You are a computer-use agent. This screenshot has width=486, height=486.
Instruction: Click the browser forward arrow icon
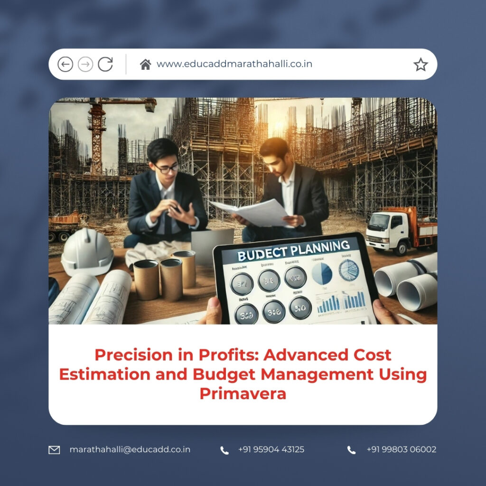coord(85,64)
